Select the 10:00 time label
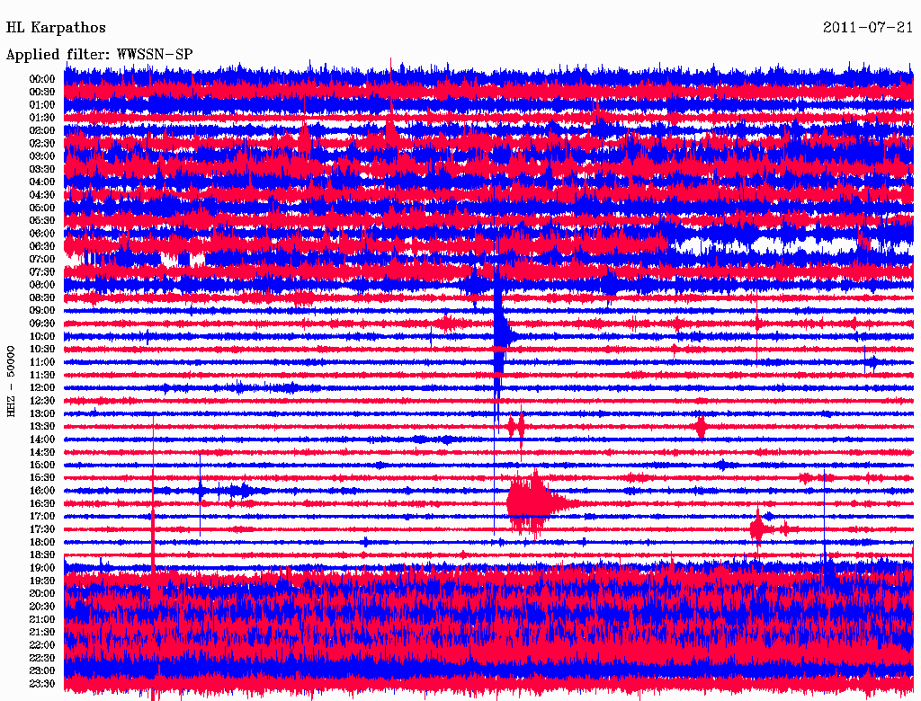Screen dimensions: 921x701 pyautogui.click(x=42, y=336)
